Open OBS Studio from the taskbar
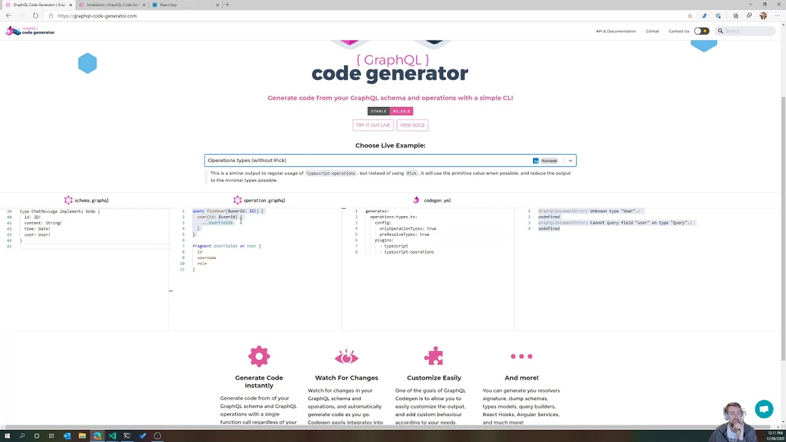786x442 pixels. 157,436
